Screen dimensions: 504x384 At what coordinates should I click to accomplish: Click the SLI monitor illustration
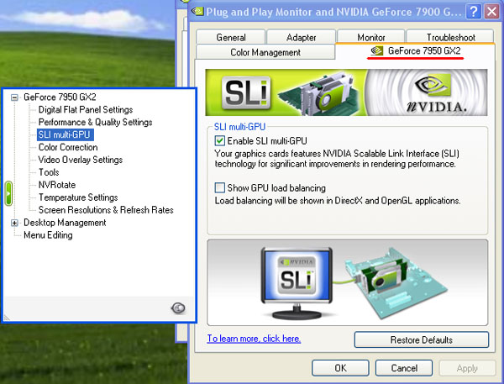pyautogui.click(x=297, y=283)
